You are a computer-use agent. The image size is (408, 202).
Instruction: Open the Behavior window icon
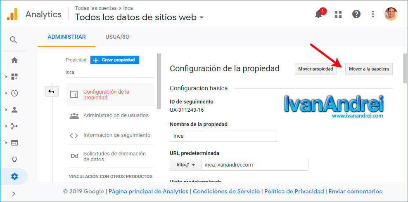(14, 143)
